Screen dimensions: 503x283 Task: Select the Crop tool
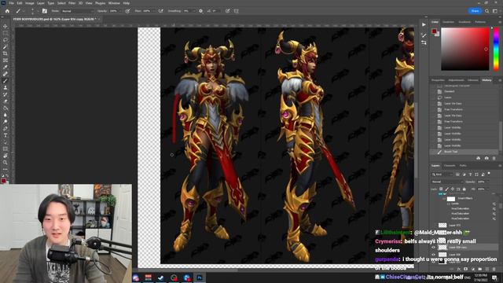6,53
